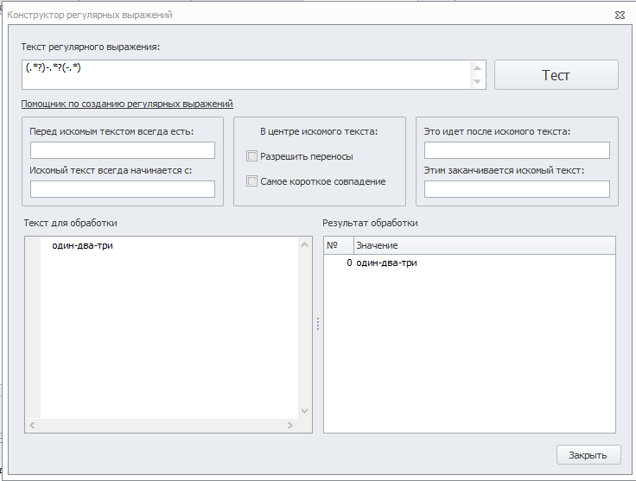Click the regex text down arrow
The height and width of the screenshot is (481, 636).
[x=477, y=81]
